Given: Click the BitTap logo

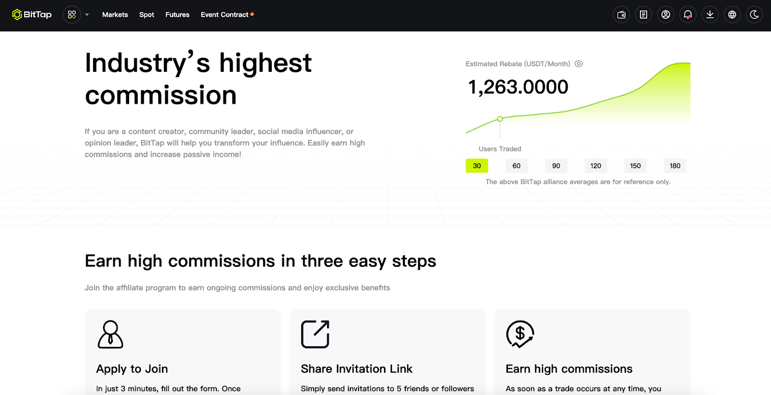Looking at the screenshot, I should 32,14.
